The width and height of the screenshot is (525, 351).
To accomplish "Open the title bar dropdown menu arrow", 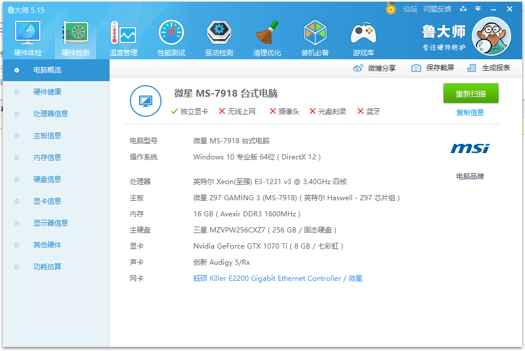I will [477, 9].
